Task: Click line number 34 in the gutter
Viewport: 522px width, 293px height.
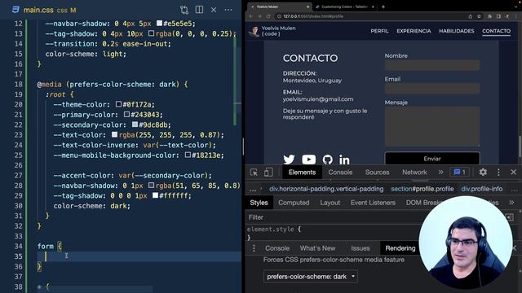Action: coord(19,246)
